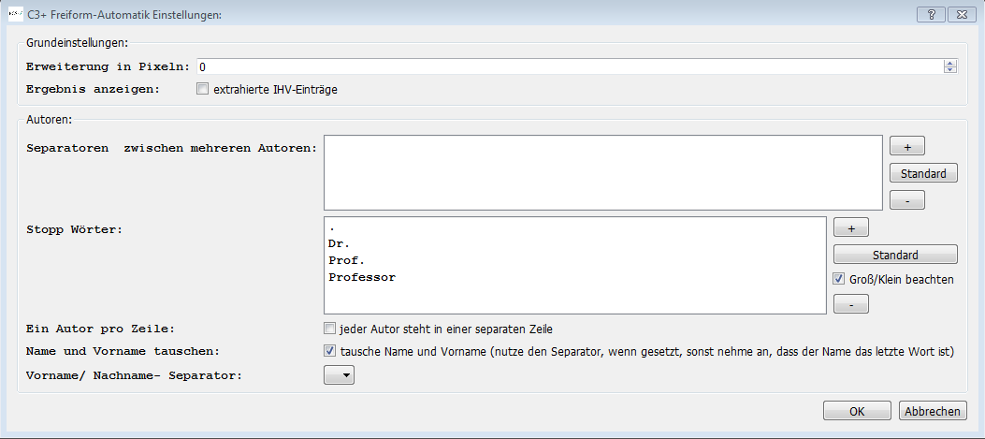985x439 pixels.
Task: Add a stop word with plus button
Action: pos(851,227)
